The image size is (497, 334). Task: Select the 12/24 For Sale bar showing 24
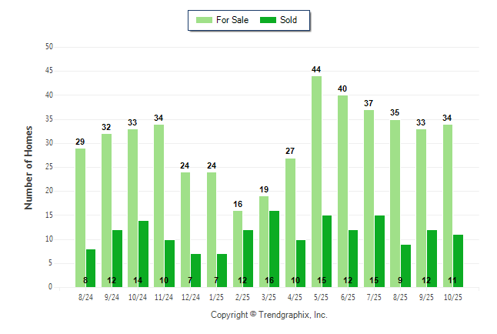point(185,229)
